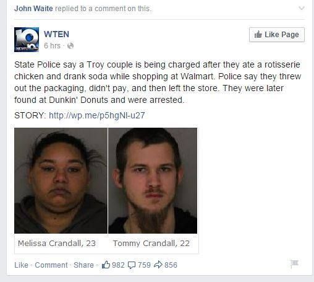Click Share under the post
Screen dimensions: 314x282
(83, 265)
